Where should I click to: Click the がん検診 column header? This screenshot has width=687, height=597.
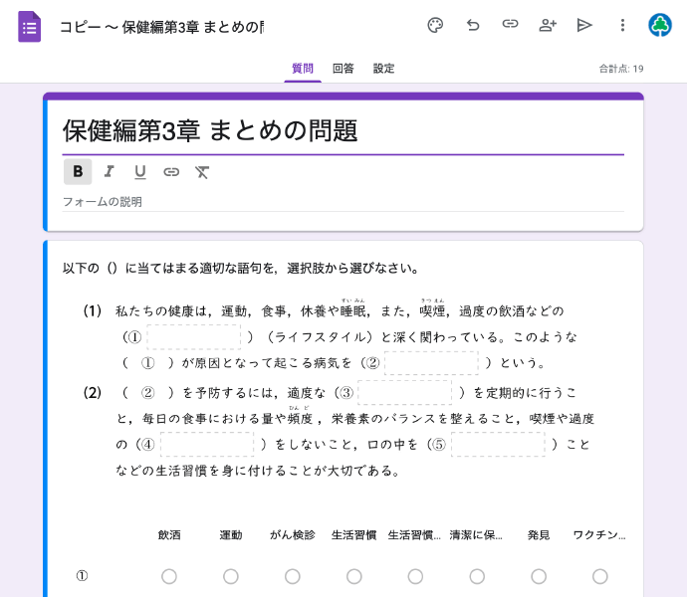click(293, 534)
